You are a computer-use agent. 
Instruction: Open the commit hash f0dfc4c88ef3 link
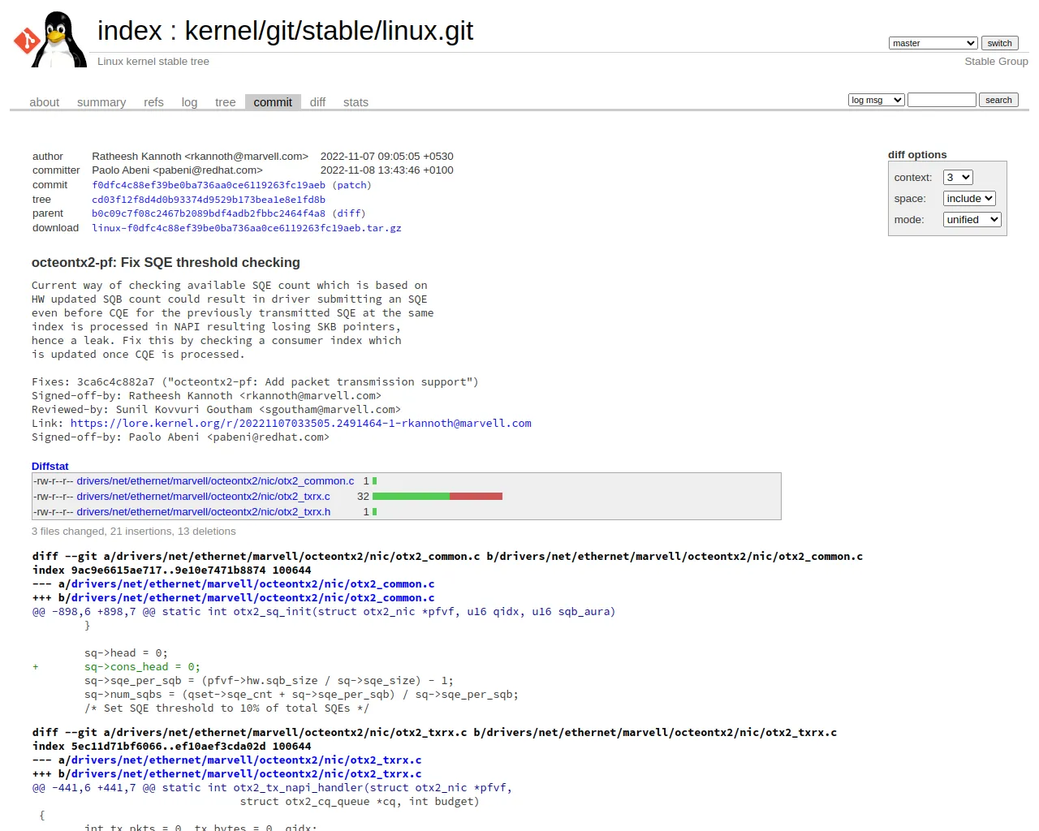(x=209, y=185)
